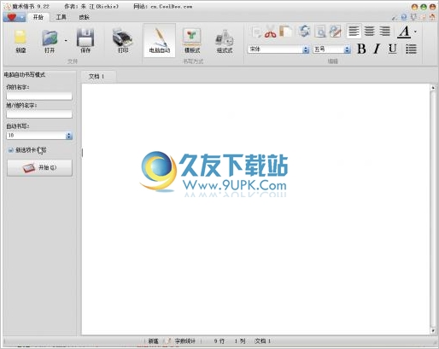The width and height of the screenshot is (439, 349).
Task: Toggle Bold formatting
Action: [361, 49]
